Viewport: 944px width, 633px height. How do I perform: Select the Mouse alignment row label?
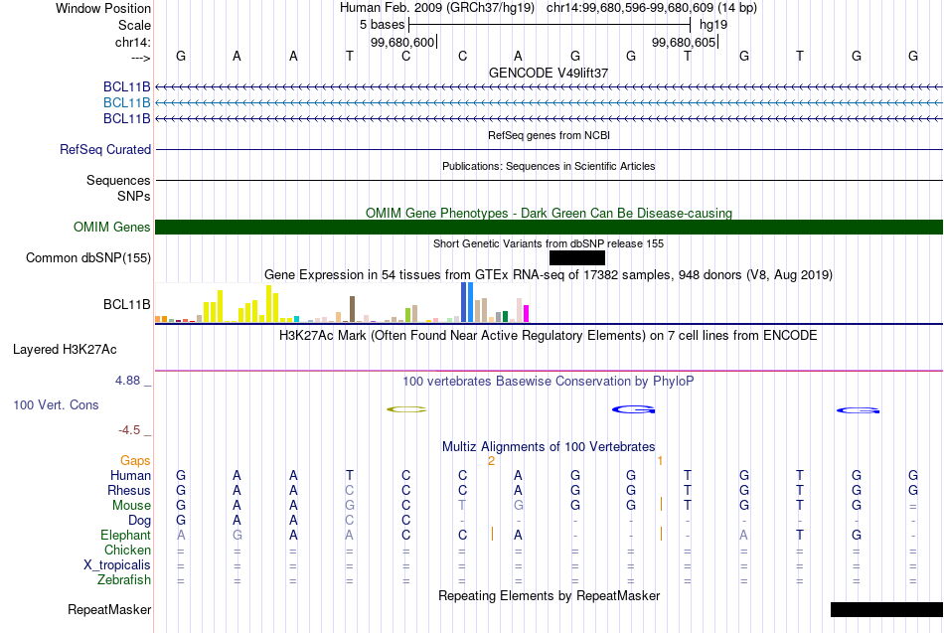131,506
